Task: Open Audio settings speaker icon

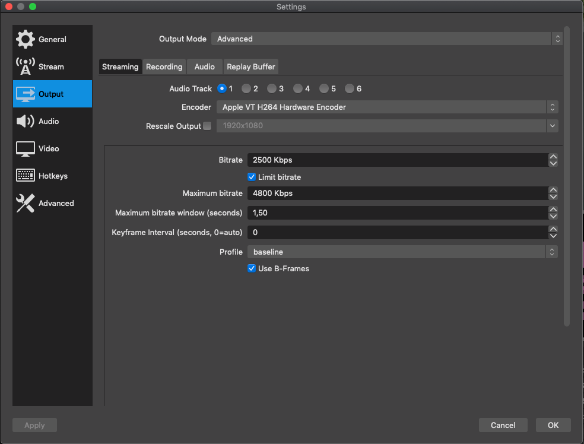Action: point(26,121)
